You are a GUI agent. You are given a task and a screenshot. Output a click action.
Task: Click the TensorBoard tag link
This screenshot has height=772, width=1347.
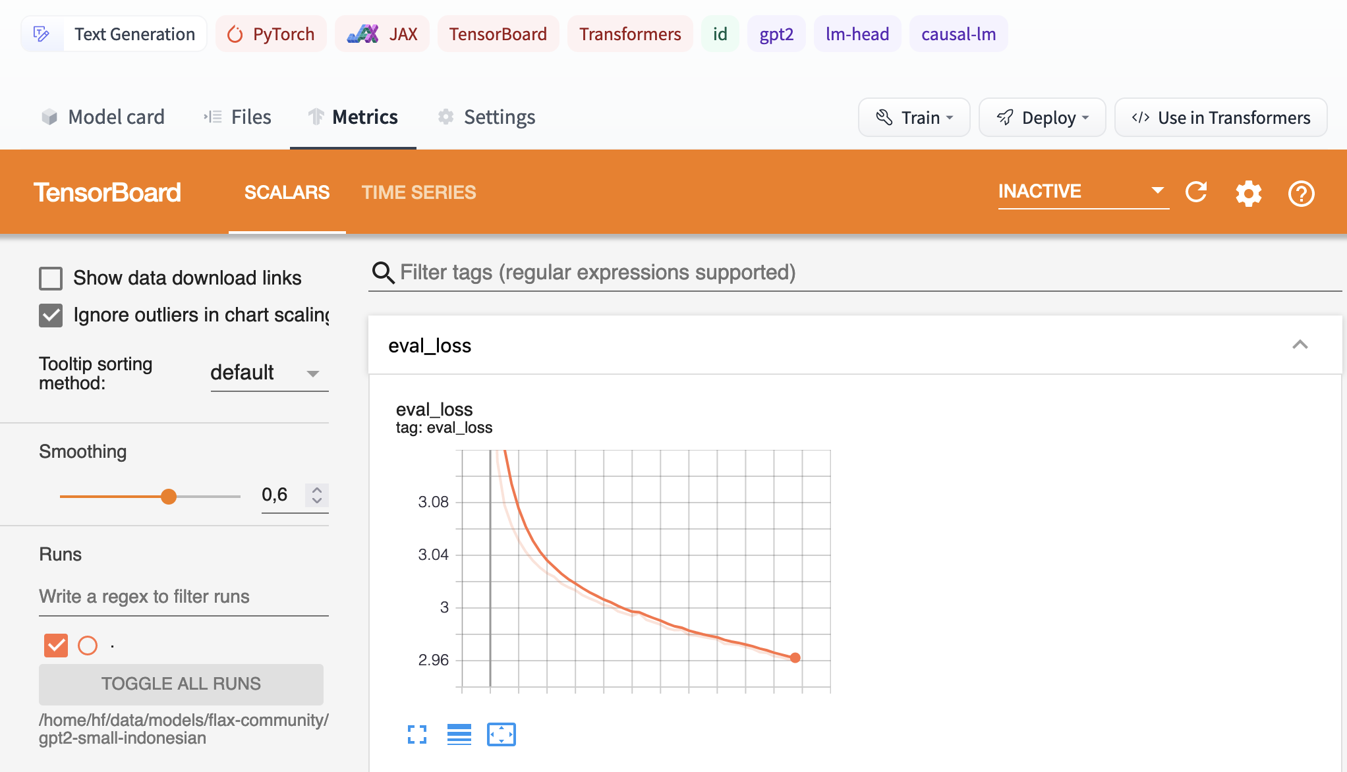point(498,34)
